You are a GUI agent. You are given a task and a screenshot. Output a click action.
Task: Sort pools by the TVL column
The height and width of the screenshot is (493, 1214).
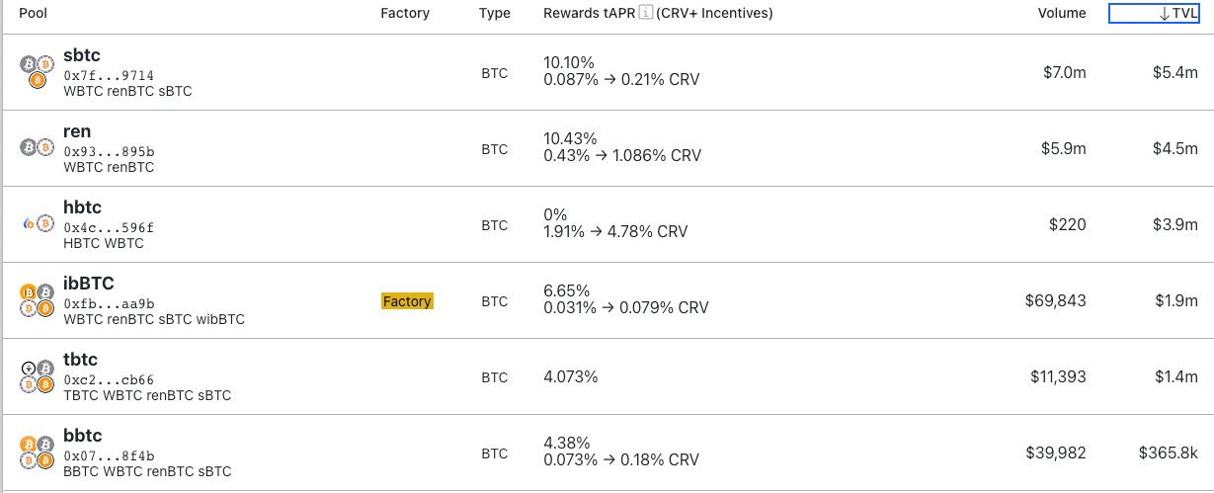point(1155,13)
